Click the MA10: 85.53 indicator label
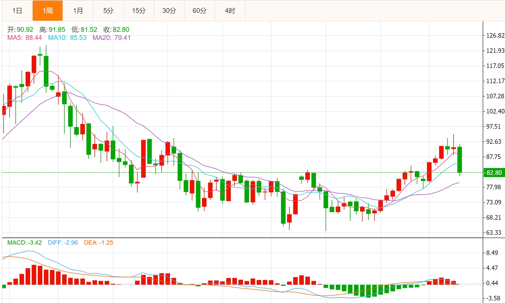This screenshot has width=505, height=303. click(67, 38)
